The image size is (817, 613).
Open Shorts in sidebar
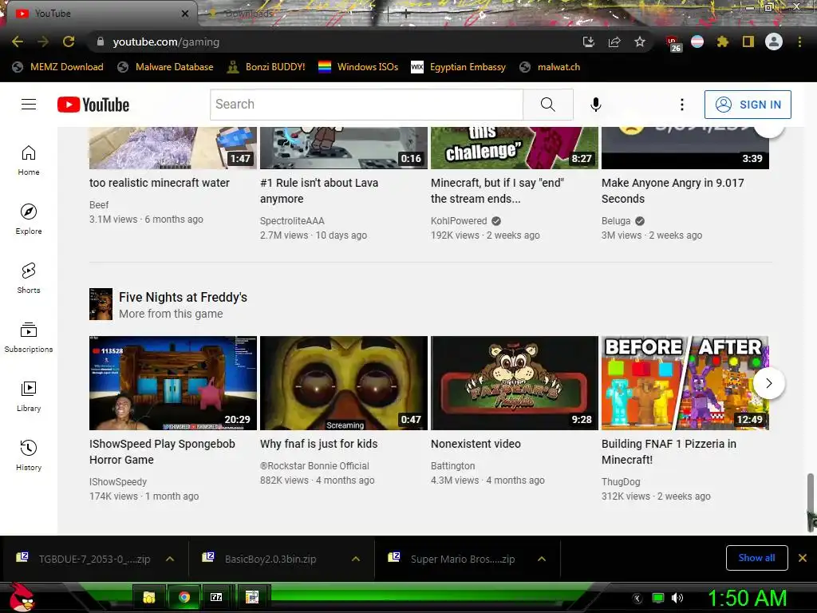[x=29, y=278]
